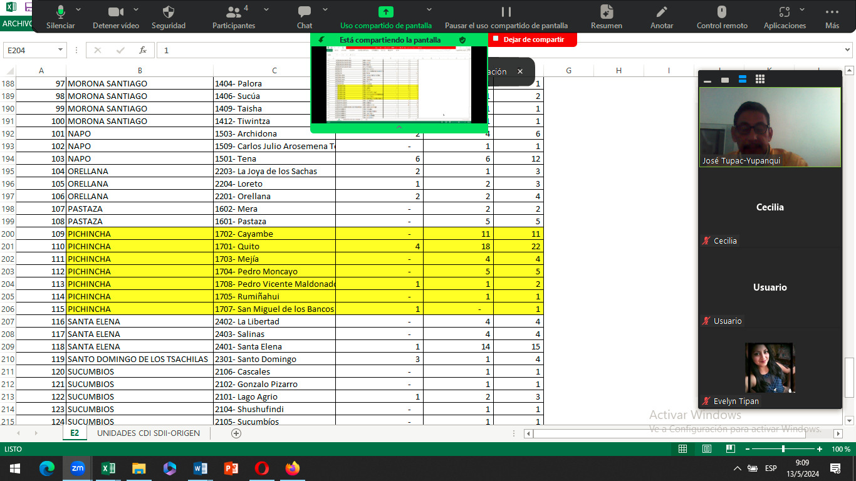
Task: Adjust the Excel zoom slider
Action: (783, 449)
